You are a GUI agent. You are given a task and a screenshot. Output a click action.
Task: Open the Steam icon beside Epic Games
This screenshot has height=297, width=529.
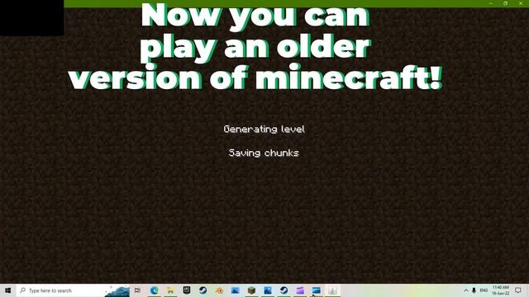tap(203, 290)
